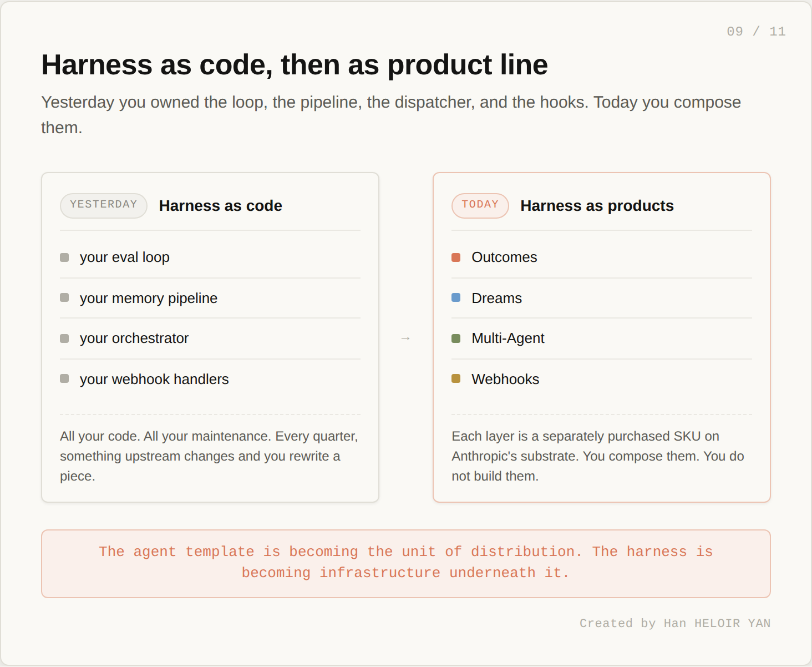Select the "Outcomes" list item
This screenshot has height=667, width=812.
(x=504, y=257)
